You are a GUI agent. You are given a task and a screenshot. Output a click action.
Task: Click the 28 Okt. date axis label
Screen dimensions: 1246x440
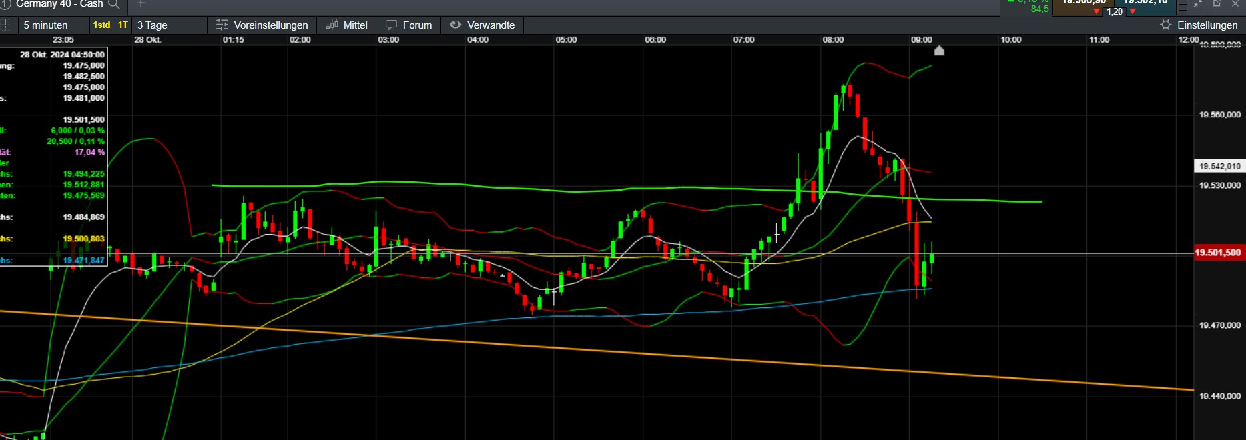pyautogui.click(x=147, y=40)
